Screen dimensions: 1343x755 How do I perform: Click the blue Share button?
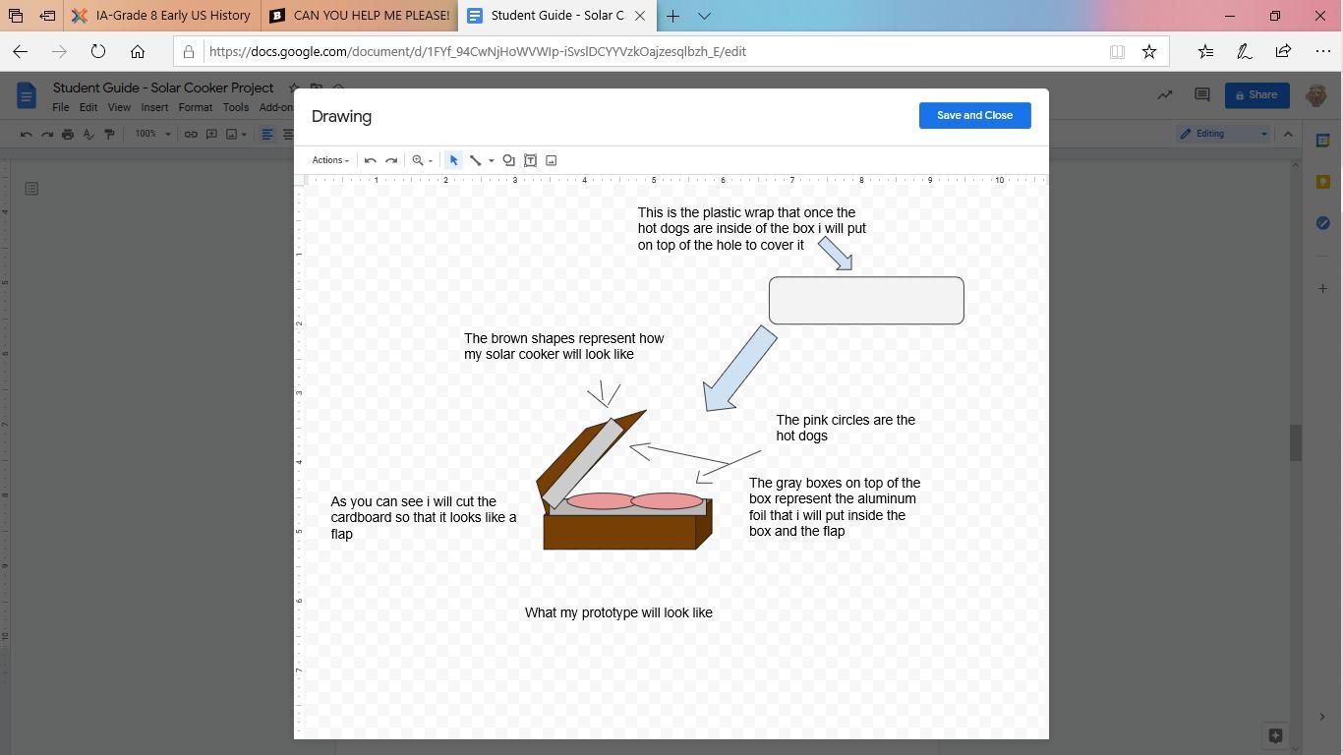pyautogui.click(x=1256, y=95)
